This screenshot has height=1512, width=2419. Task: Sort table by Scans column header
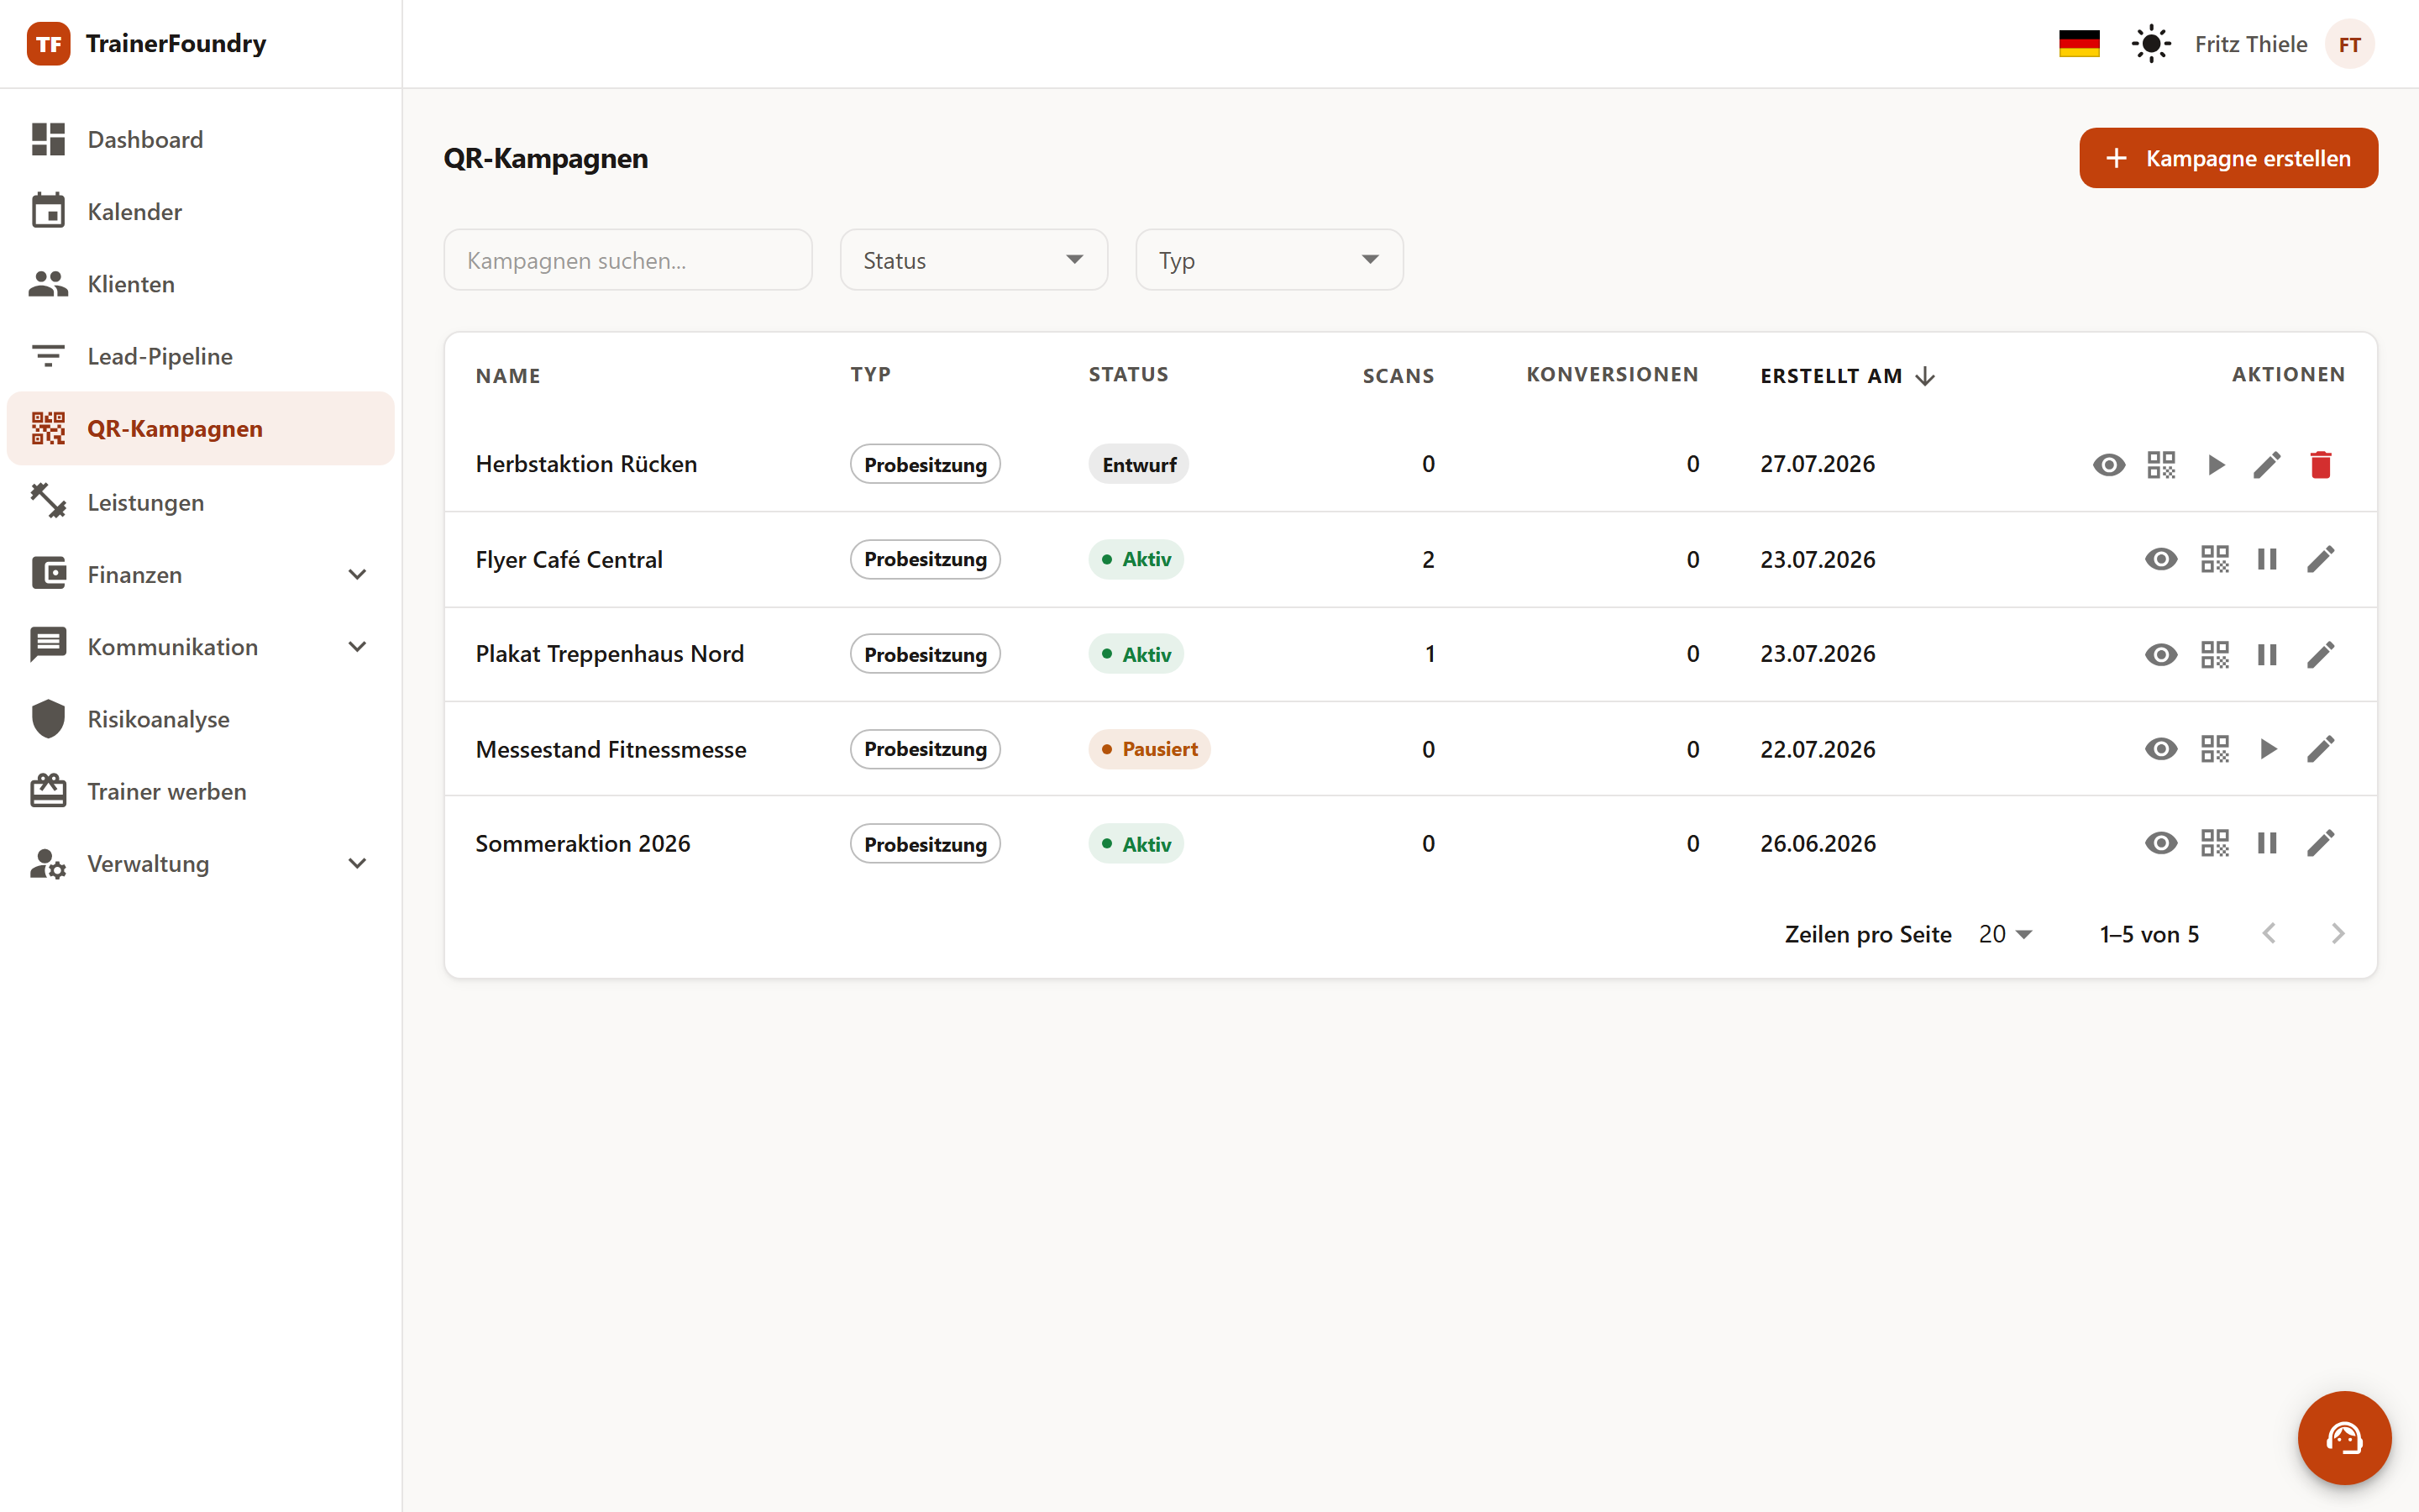1398,376
